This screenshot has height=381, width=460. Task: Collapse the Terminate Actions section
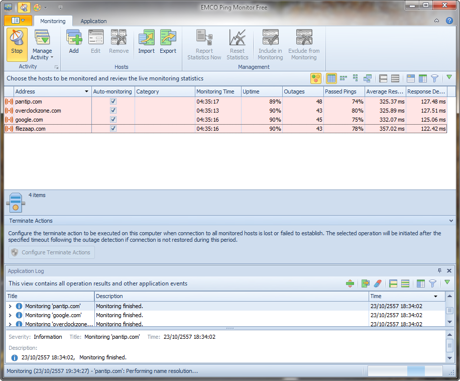click(451, 221)
